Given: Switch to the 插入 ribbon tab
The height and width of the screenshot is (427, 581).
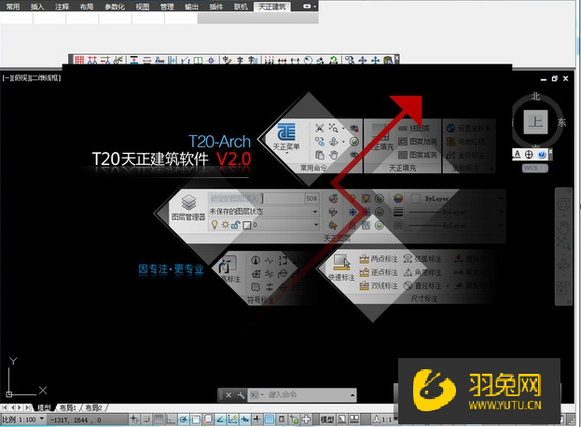Looking at the screenshot, I should tap(37, 7).
